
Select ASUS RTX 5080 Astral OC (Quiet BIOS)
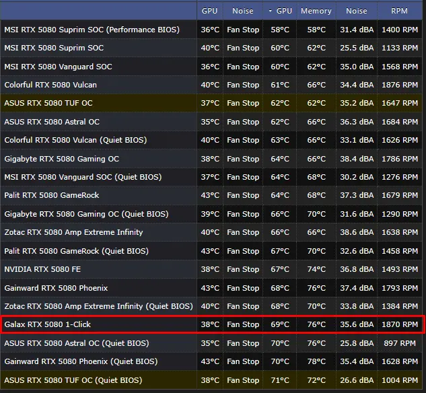[x=77, y=343]
